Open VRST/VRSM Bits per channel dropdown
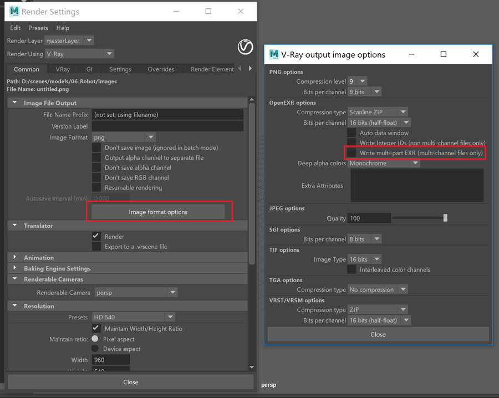 [x=379, y=320]
